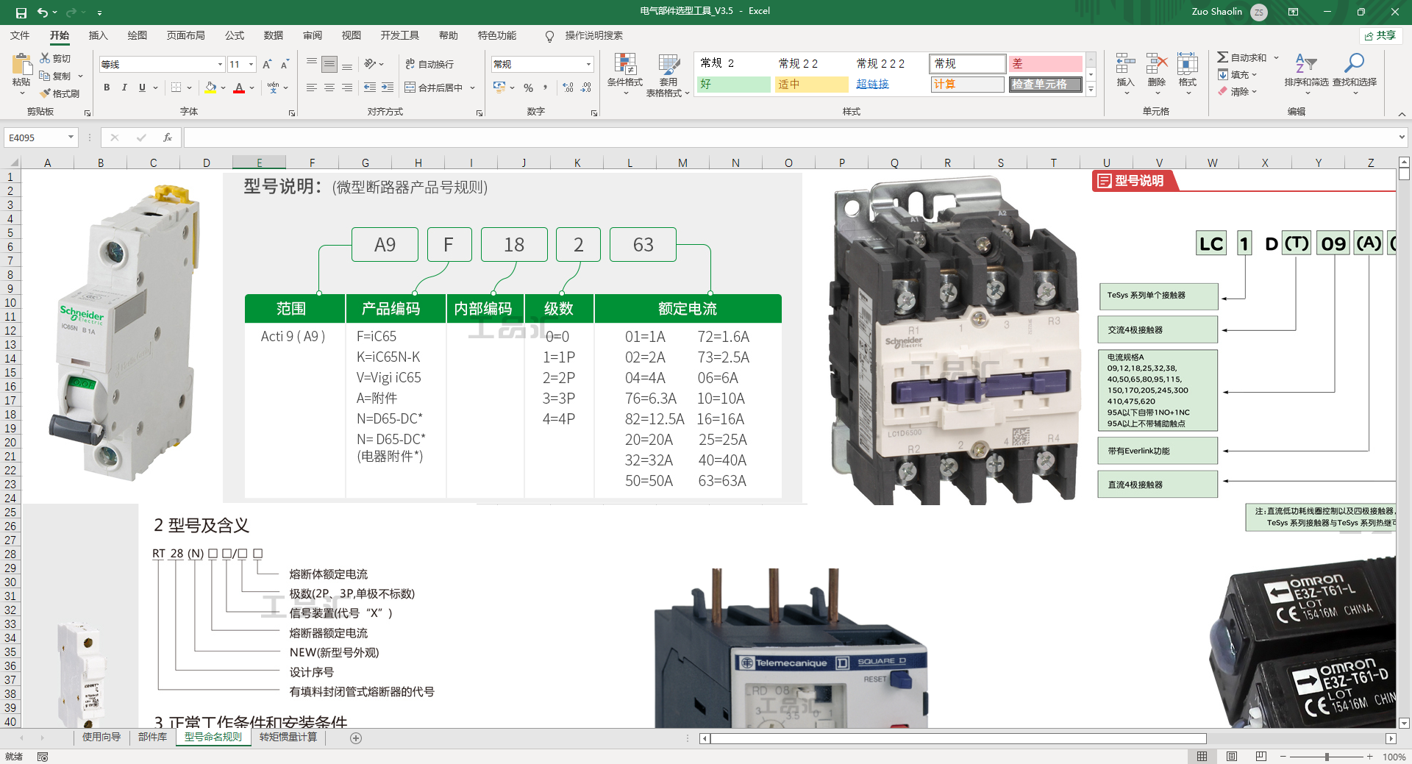The width and height of the screenshot is (1412, 764).
Task: Toggle Wrap Text option
Action: [x=410, y=65]
